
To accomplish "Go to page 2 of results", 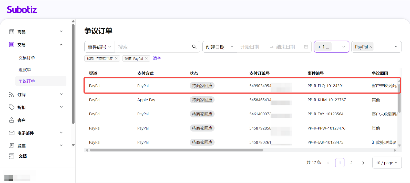I will 351,163.
